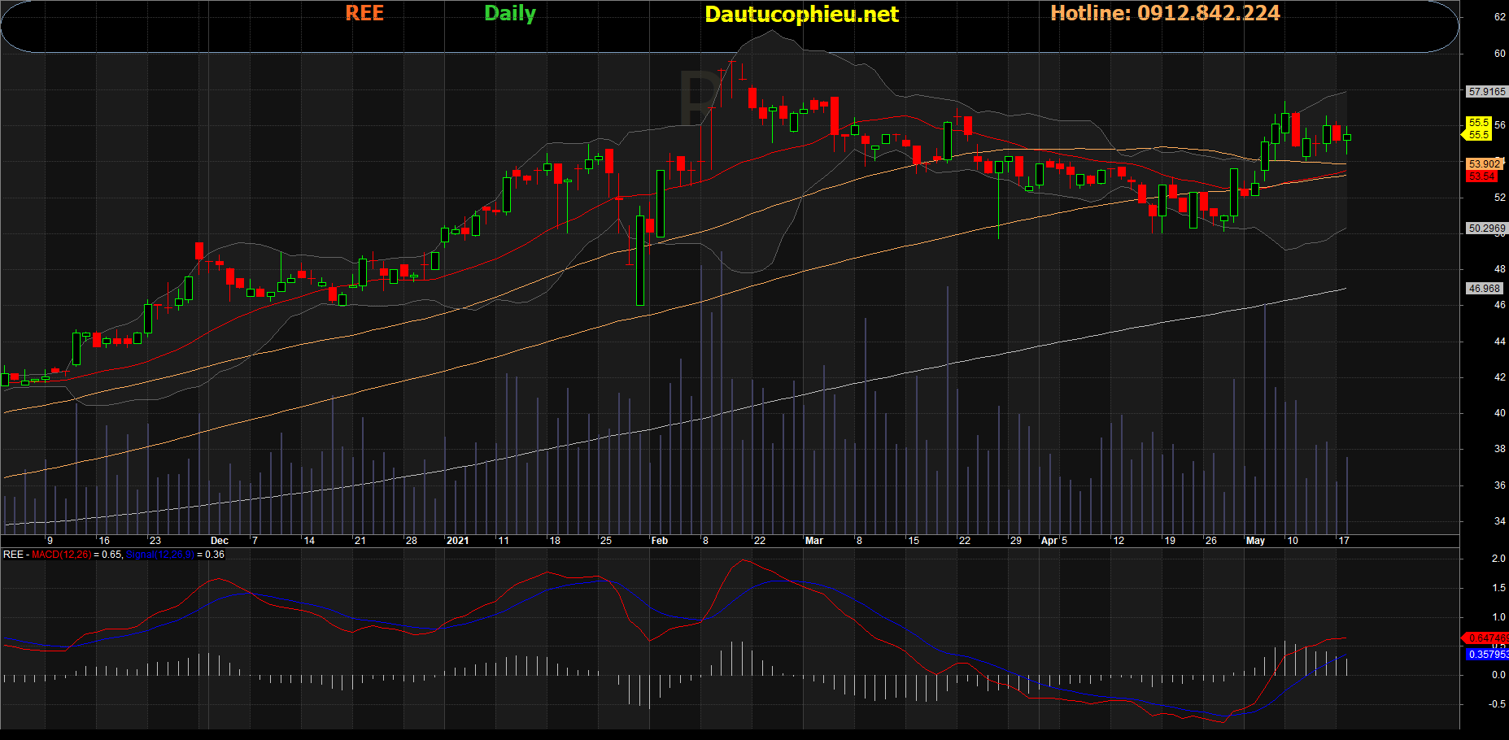Click the 2.0 value on MACD axis
This screenshot has height=740, width=1509.
pyautogui.click(x=1498, y=559)
